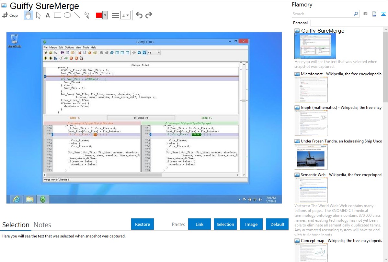Click the Flamory window icon beside title
The image size is (388, 262).
tap(4, 5)
